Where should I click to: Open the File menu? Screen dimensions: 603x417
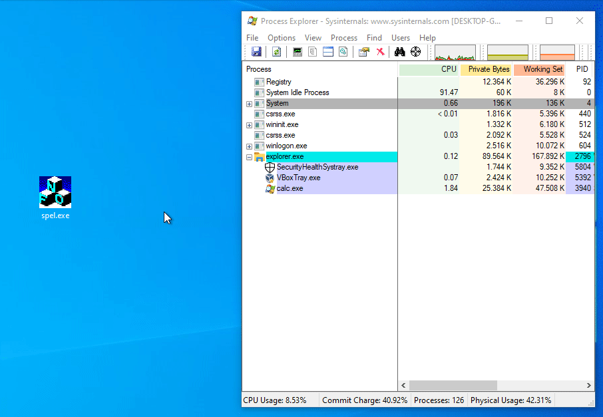[252, 38]
